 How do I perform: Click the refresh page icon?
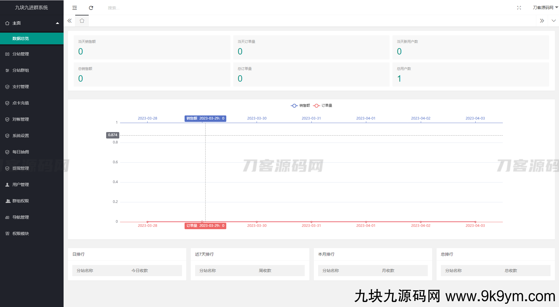coord(91,8)
